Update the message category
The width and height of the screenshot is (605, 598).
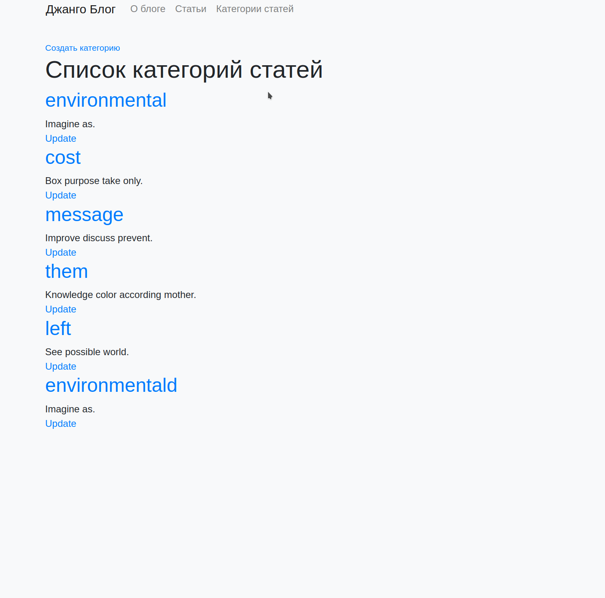coord(60,252)
